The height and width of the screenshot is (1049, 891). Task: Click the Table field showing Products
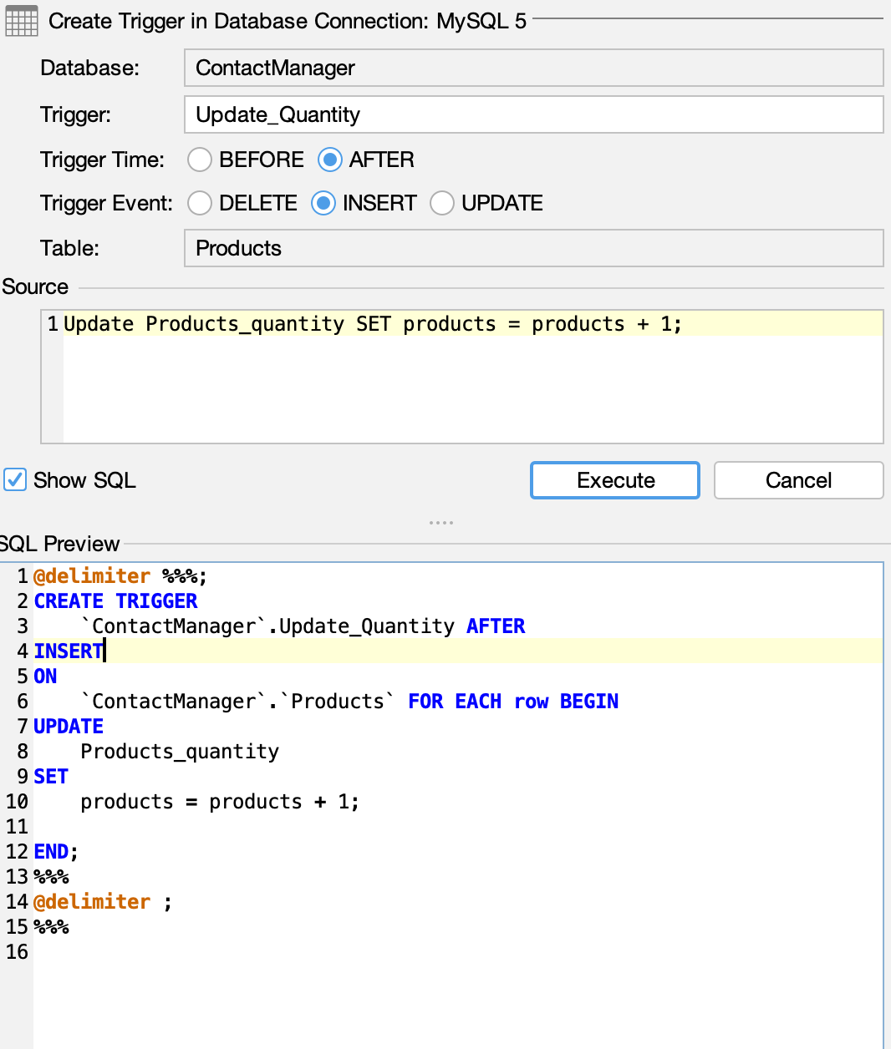(533, 248)
